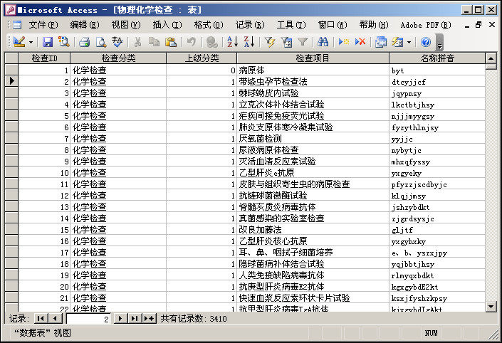Click the Save floppy disk icon
This screenshot has height=343, width=502.
click(x=48, y=42)
